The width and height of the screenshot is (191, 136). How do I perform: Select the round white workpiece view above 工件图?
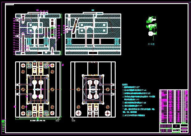151,33
